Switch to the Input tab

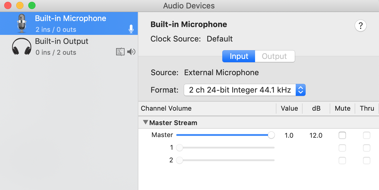(239, 56)
